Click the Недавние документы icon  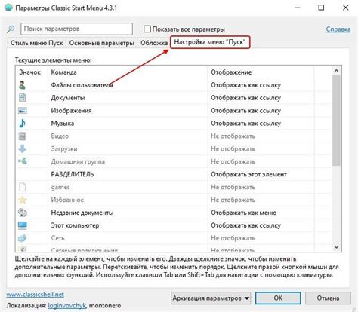pos(22,213)
